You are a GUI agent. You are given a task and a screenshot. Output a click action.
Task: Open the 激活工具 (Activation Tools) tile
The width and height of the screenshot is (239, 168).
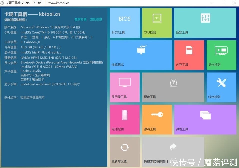pos(157,119)
